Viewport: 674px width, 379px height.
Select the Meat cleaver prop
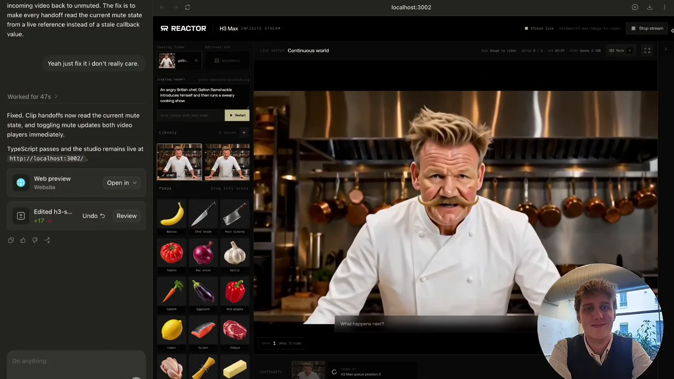(x=235, y=217)
